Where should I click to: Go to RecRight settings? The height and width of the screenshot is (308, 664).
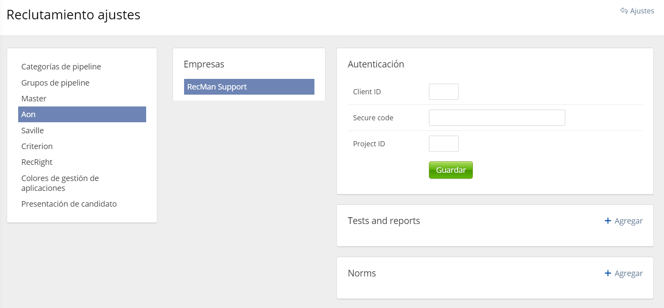[37, 162]
